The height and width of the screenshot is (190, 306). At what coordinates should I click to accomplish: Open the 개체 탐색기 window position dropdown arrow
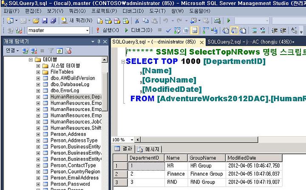93,41
